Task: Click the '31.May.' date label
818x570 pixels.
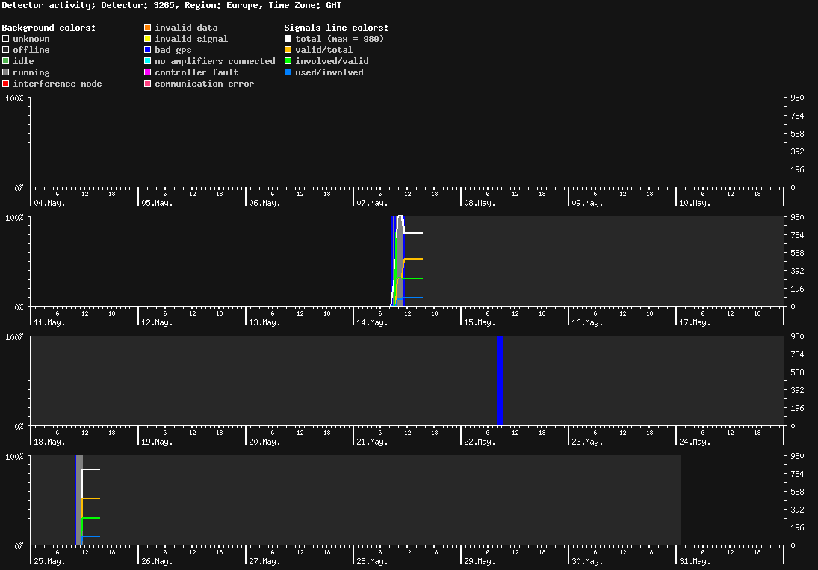Action: click(695, 561)
